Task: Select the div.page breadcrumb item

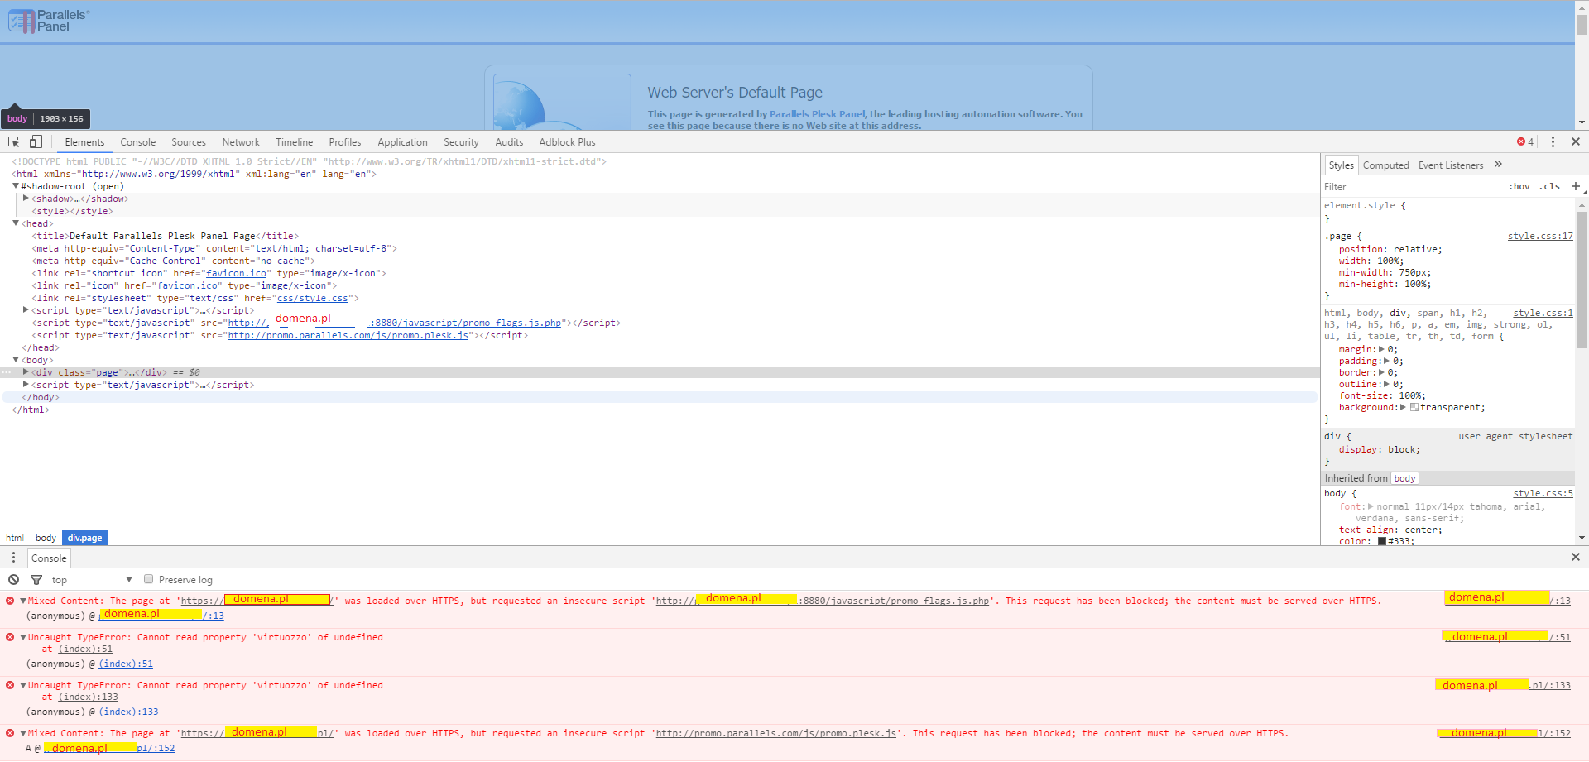Action: tap(84, 538)
